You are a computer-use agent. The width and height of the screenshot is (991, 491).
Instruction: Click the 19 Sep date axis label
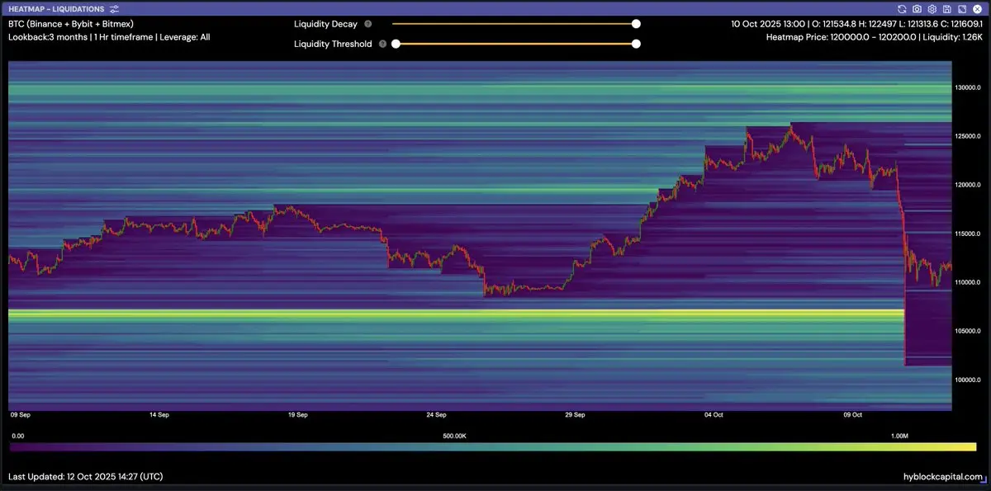pos(297,415)
